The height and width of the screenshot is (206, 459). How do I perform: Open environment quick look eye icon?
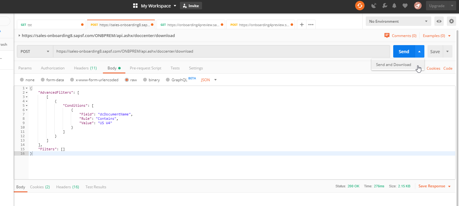point(439,21)
